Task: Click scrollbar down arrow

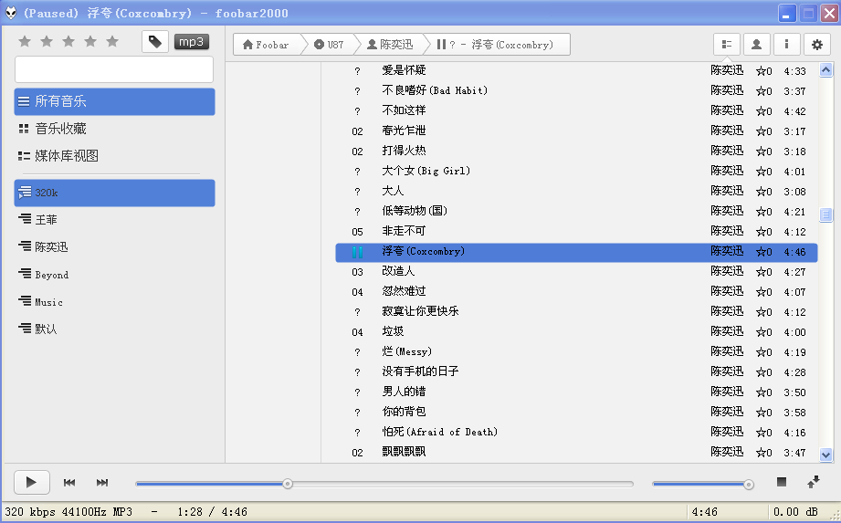Action: pyautogui.click(x=826, y=455)
